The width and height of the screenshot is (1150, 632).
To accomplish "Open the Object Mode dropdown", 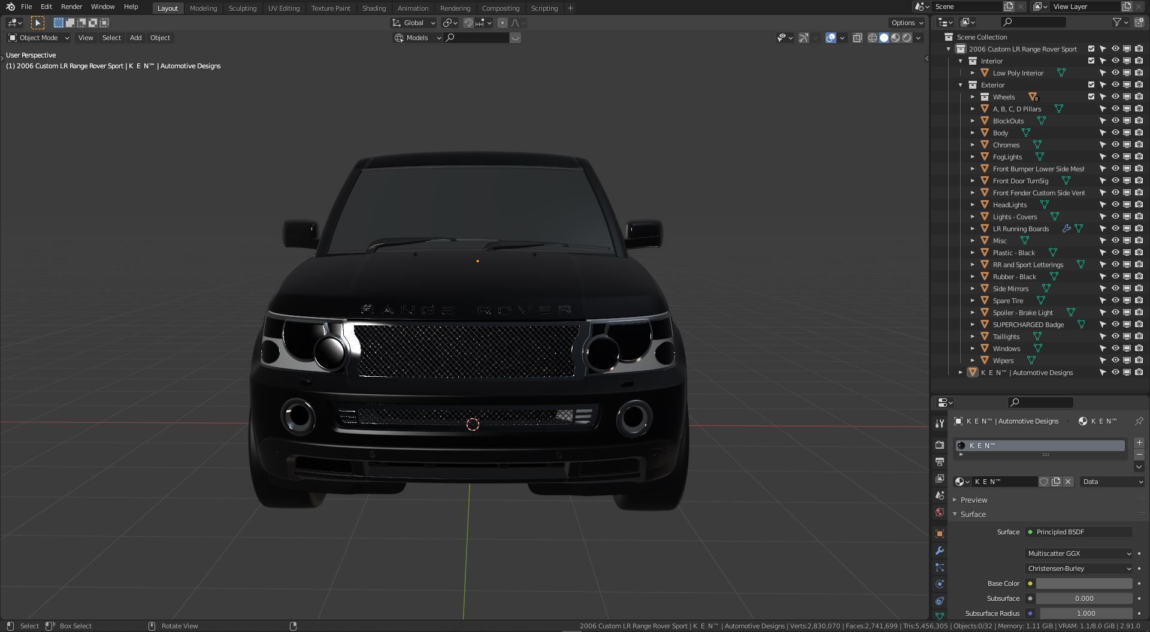I will coord(39,38).
